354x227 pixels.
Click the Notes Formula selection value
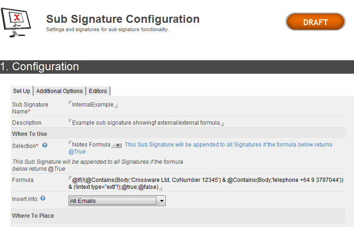click(91, 145)
